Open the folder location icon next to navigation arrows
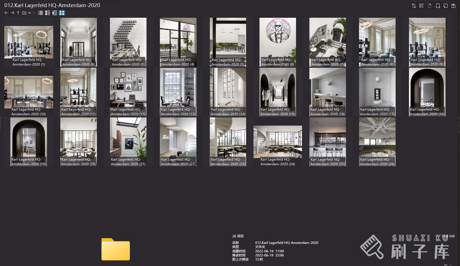Image resolution: width=460 pixels, height=266 pixels. coord(24,13)
